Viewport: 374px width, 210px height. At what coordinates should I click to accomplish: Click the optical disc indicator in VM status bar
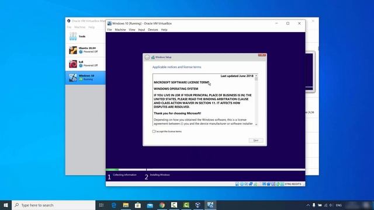pos(241,184)
